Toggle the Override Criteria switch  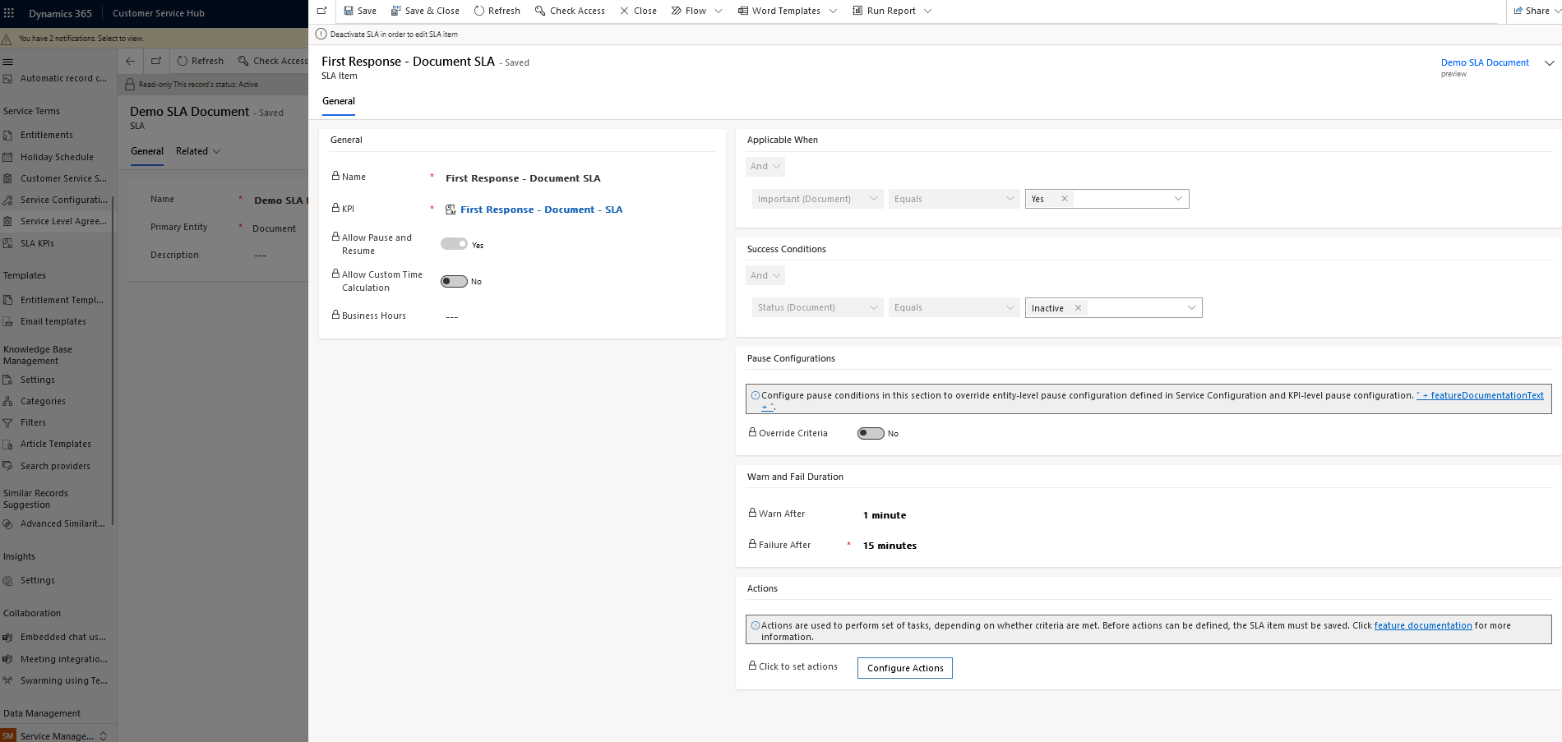[871, 433]
